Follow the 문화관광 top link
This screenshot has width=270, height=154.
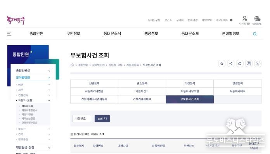(193, 20)
